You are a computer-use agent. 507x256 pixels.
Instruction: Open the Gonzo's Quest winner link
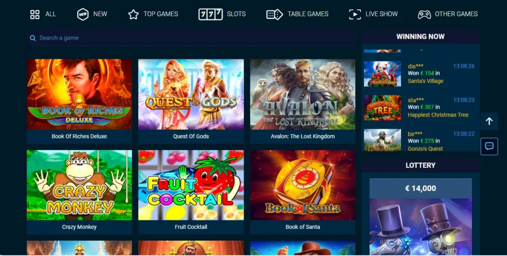click(x=425, y=149)
